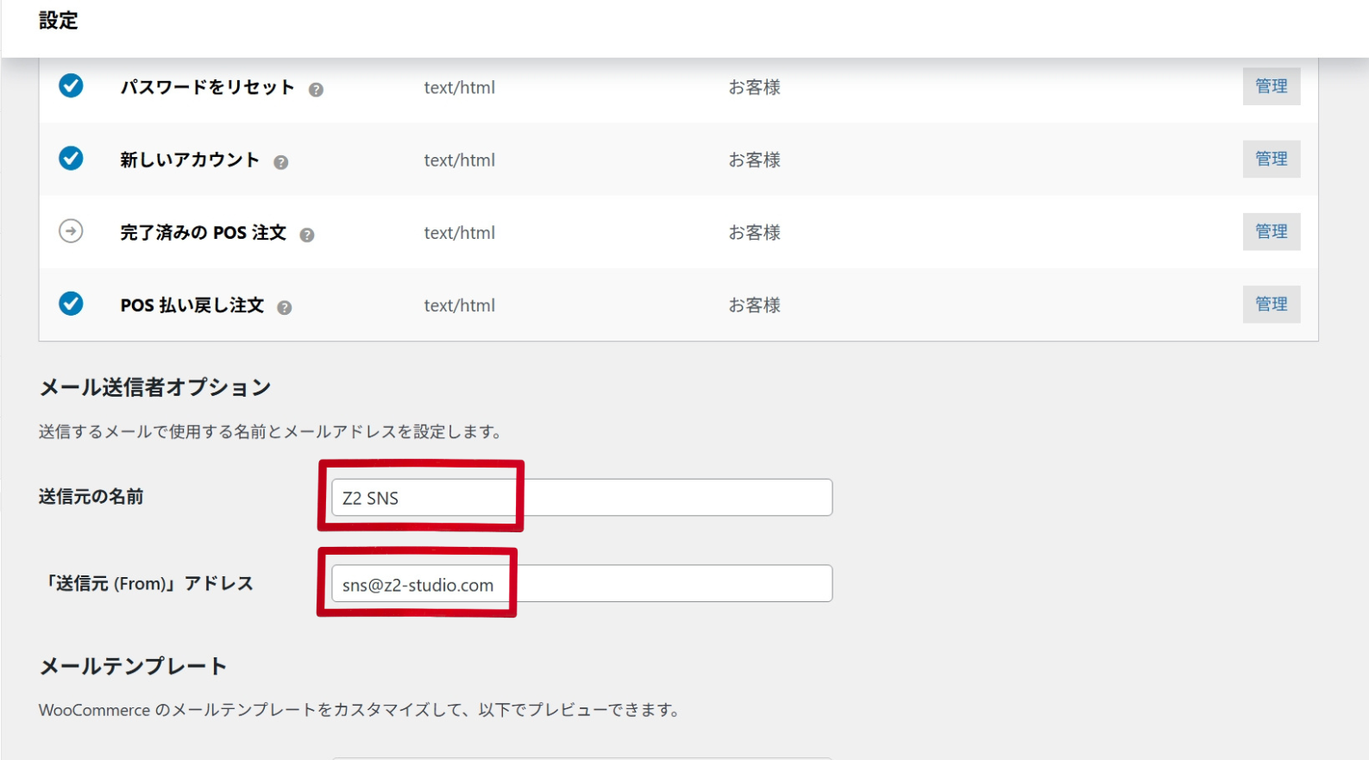
Task: Click help icon beside POS 払い戻し注文
Action: (x=284, y=307)
